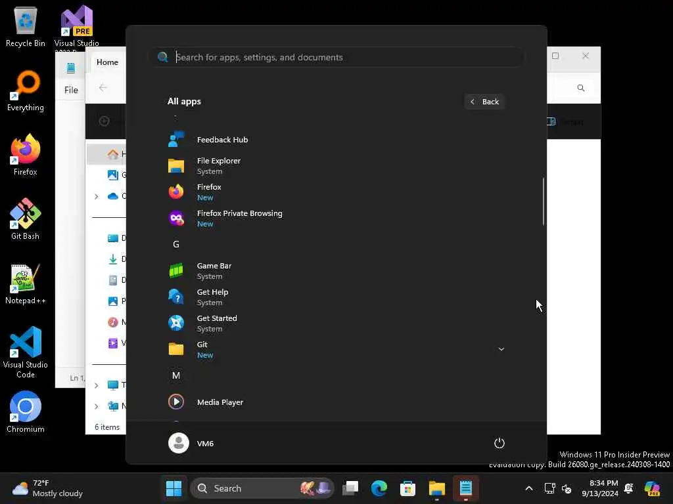Viewport: 673px width, 504px height.
Task: Open the network status tray icon
Action: [550, 488]
